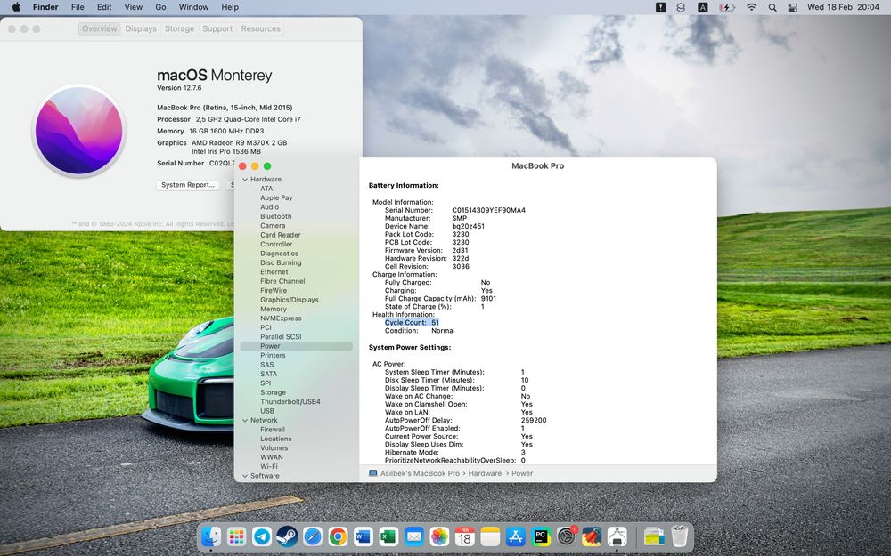
Task: Switch to Displays tab in About This Mac
Action: tap(141, 28)
